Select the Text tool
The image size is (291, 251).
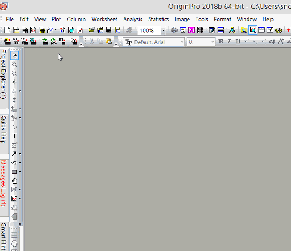click(x=14, y=136)
